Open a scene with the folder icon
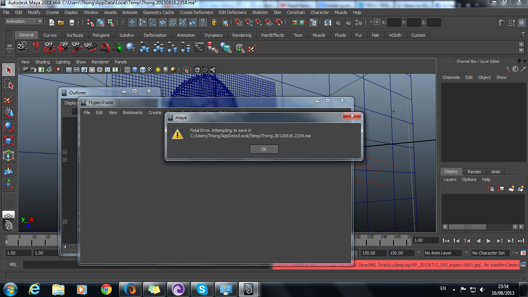This screenshot has height=297, width=528. point(61,22)
